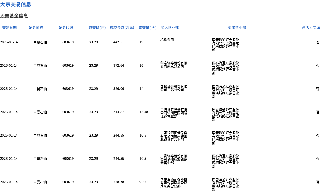Click 中曼石油 in the 228.78 row
Screen dimensions: 322x195
click(x=40, y=182)
